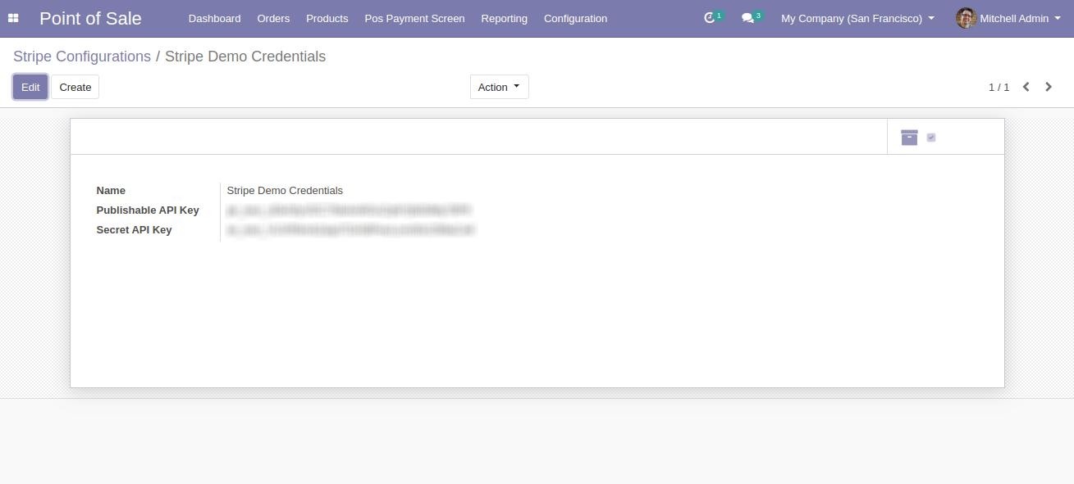Open the apps grid menu icon

[x=13, y=18]
